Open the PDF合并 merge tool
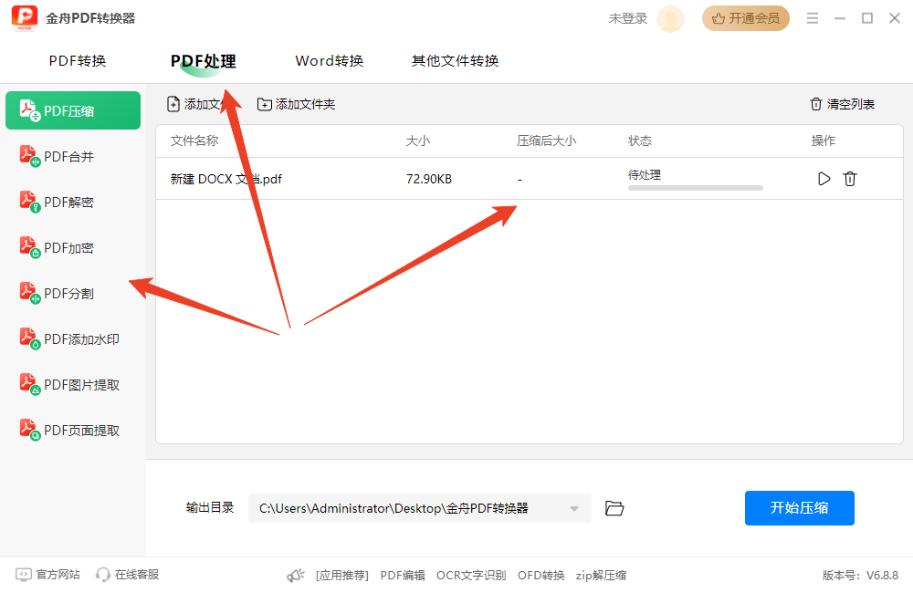 coord(69,157)
